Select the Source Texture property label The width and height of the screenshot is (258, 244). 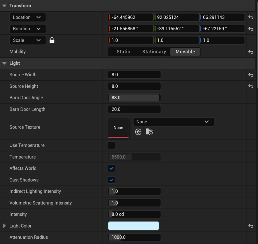tap(25, 127)
